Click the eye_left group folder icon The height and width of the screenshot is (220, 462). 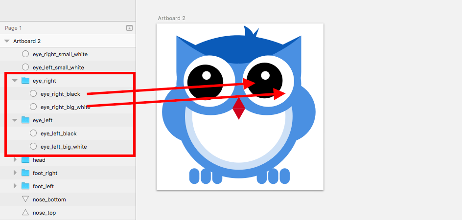click(25, 120)
